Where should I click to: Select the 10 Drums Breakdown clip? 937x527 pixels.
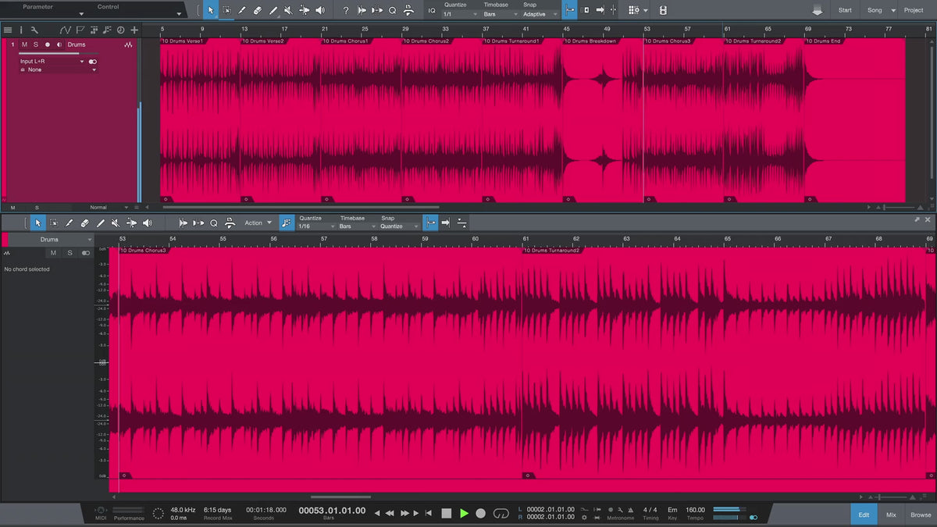tap(601, 117)
